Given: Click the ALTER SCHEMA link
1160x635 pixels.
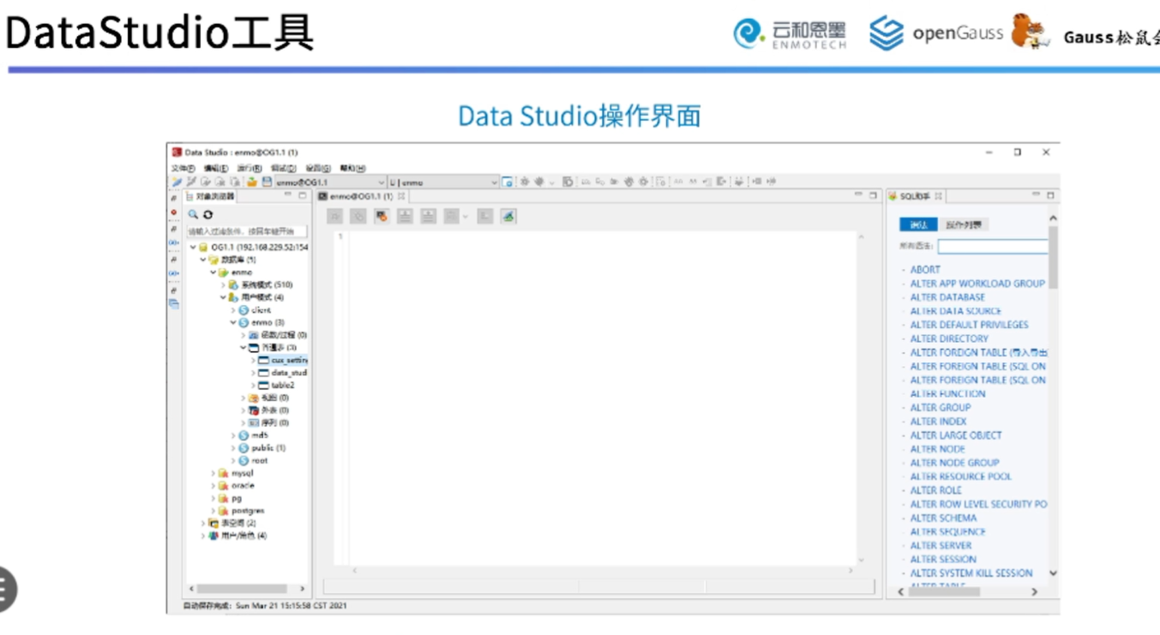Looking at the screenshot, I should coord(943,518).
